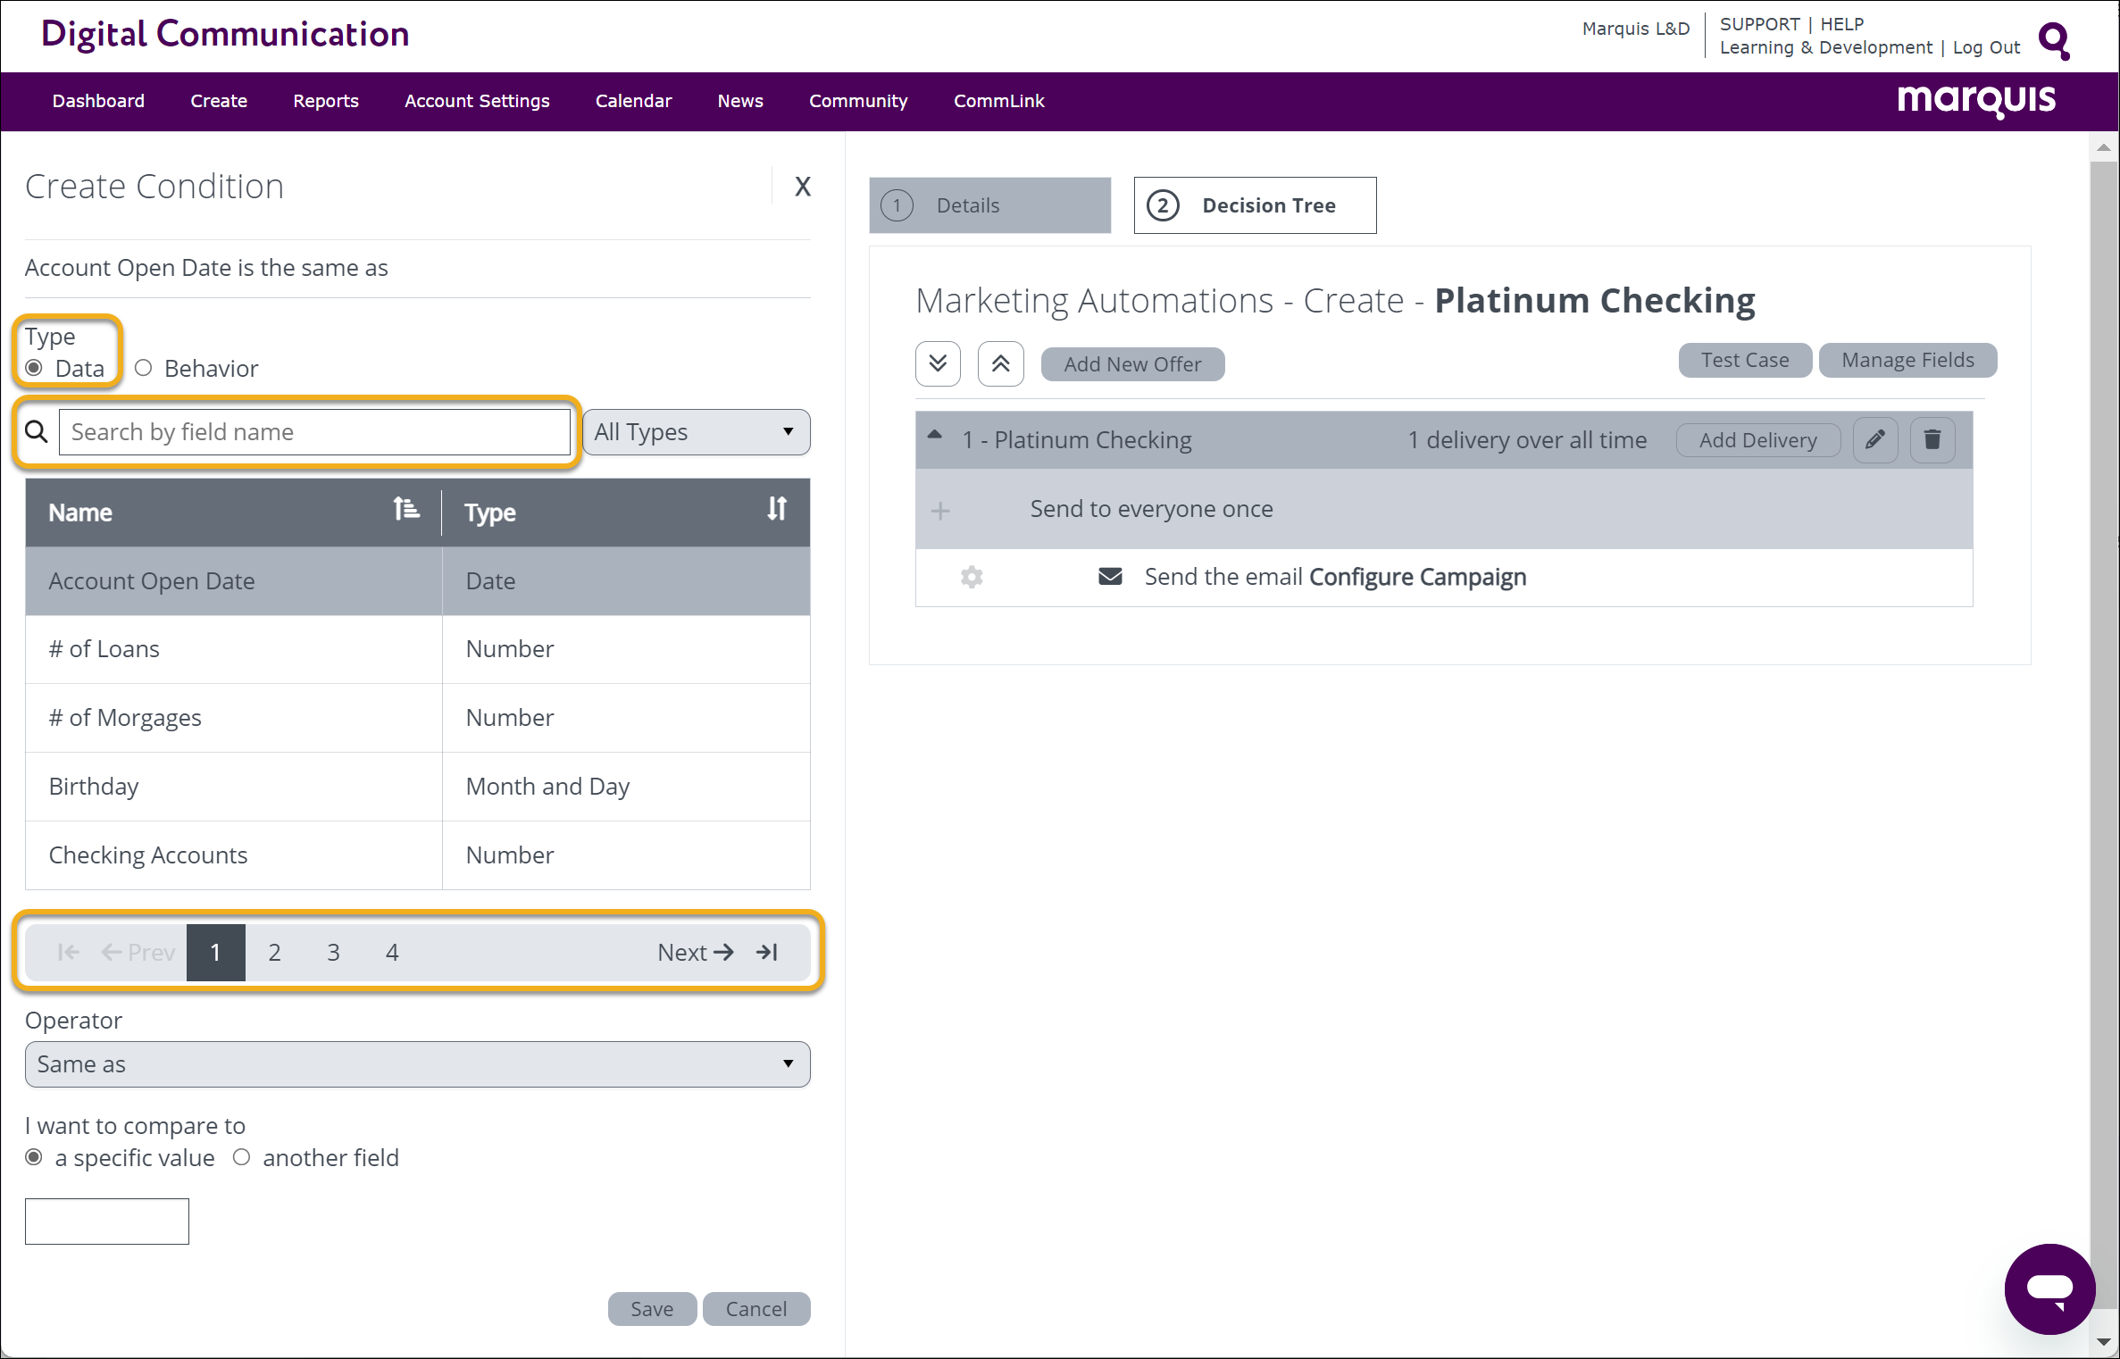2120x1359 pixels.
Task: Click the search magnifier beside field name box
Action: (36, 432)
